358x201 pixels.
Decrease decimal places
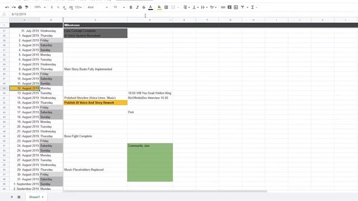pos(64,7)
